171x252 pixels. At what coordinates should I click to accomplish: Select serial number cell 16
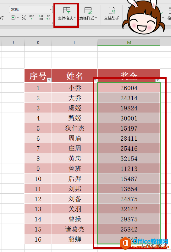click(x=38, y=239)
